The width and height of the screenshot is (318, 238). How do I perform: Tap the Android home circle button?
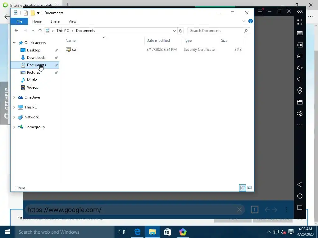pos(300,196)
